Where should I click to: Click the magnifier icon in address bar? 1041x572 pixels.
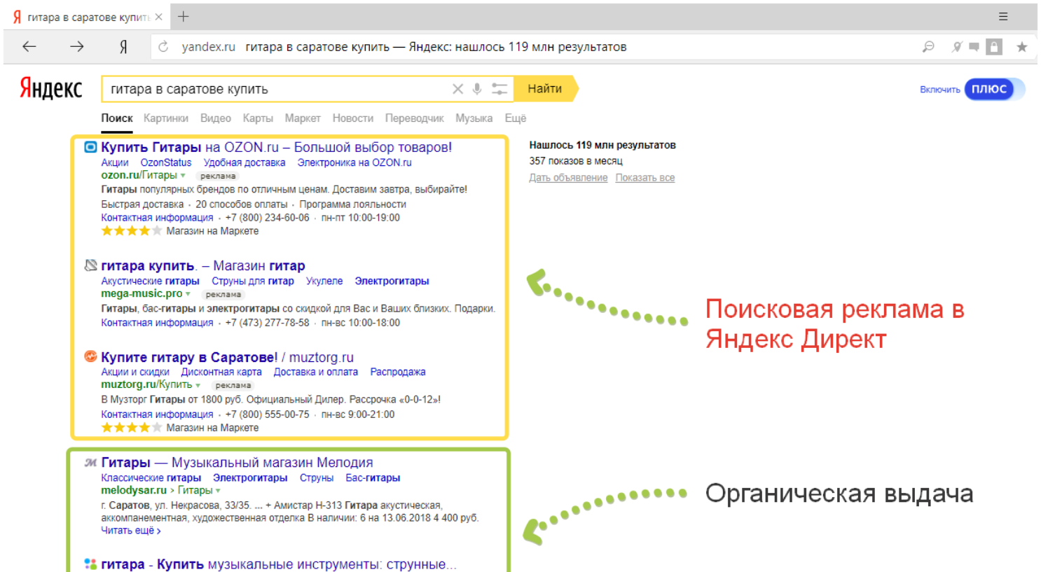[928, 47]
